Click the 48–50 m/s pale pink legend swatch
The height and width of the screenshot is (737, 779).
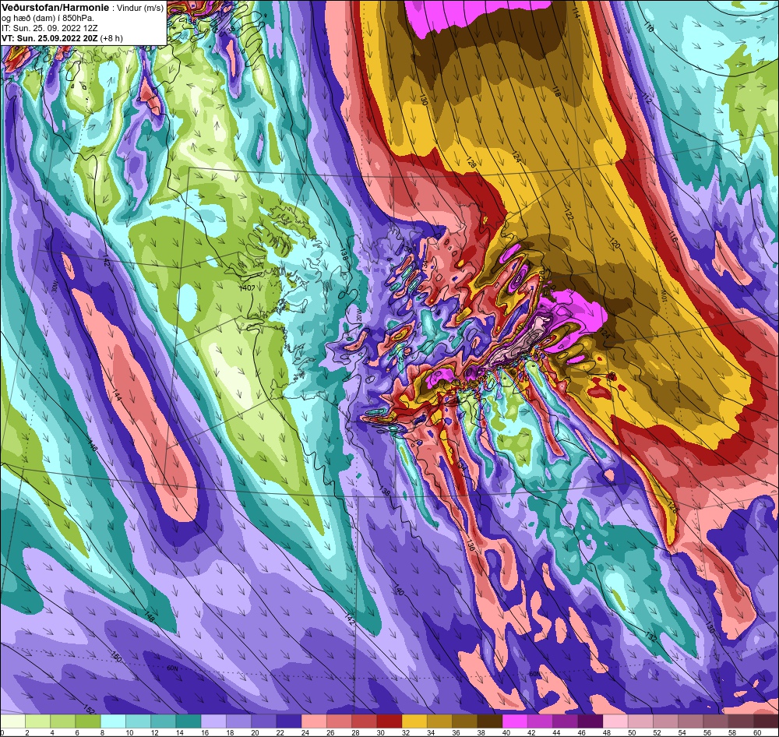(x=615, y=721)
